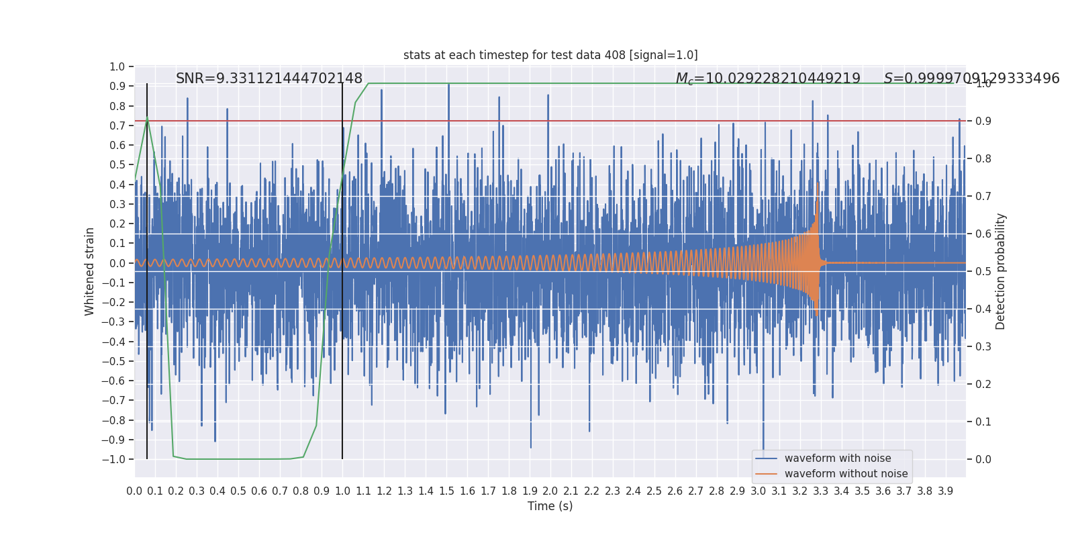Viewport: 1074px width, 537px height.
Task: Click the −1.0 tick on whitened strain axis
Action: pyautogui.click(x=113, y=459)
